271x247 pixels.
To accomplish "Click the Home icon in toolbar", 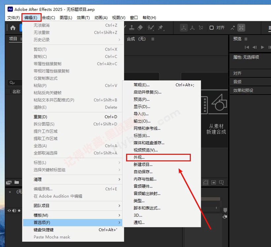I will [13, 28].
